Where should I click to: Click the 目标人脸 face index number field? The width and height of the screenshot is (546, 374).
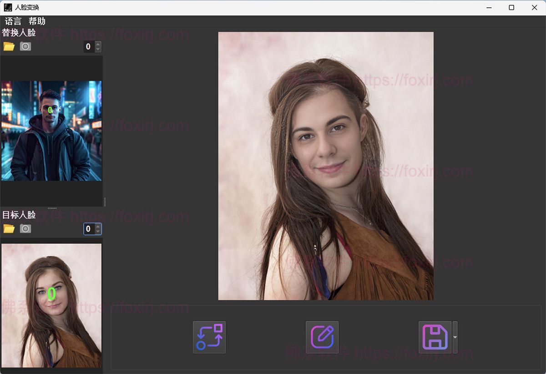(x=88, y=229)
